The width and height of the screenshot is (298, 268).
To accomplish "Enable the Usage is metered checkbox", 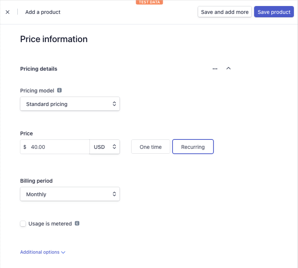I will pos(23,224).
